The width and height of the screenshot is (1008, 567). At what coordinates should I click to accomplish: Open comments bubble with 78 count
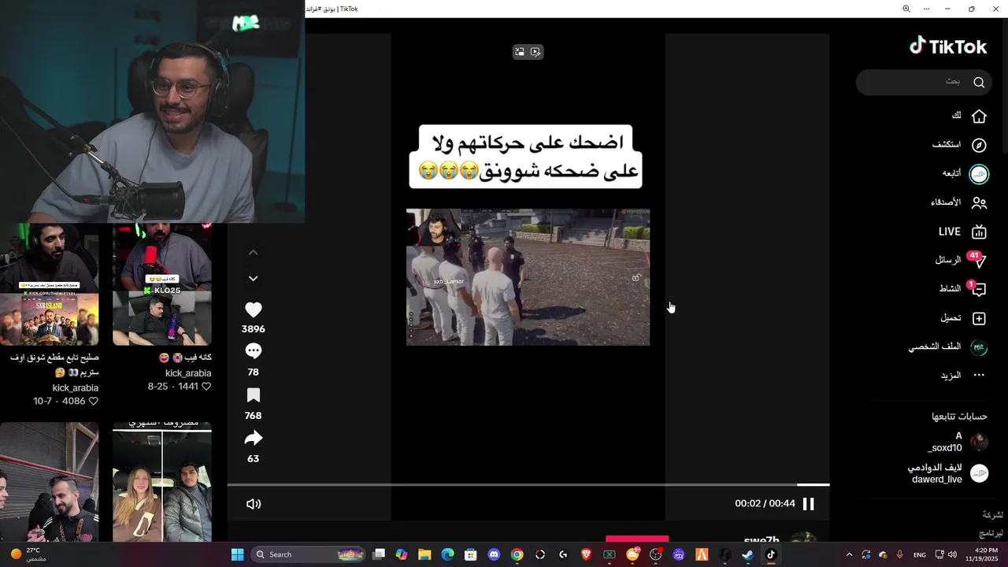click(x=253, y=351)
